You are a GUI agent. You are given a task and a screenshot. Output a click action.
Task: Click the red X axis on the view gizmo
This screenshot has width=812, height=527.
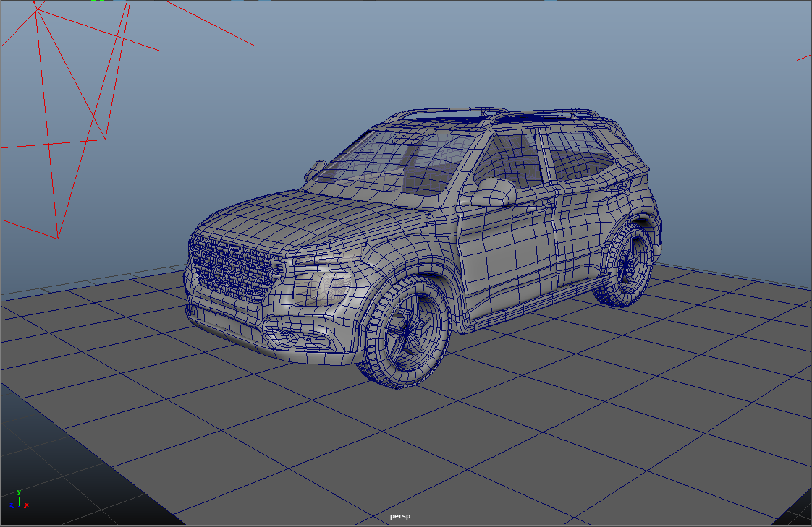click(x=25, y=505)
